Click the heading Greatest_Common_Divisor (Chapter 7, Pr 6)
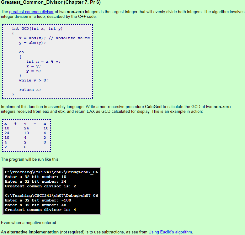The width and height of the screenshot is (245, 235). (x=51, y=3)
